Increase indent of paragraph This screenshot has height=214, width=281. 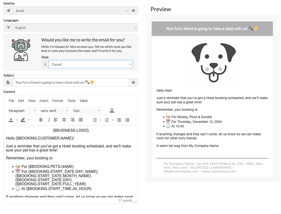coord(127,120)
